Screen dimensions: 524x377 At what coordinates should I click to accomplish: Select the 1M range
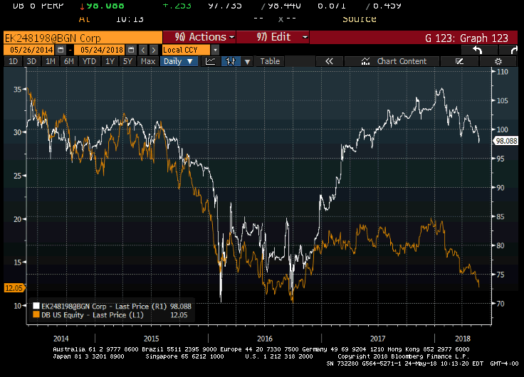coord(51,61)
